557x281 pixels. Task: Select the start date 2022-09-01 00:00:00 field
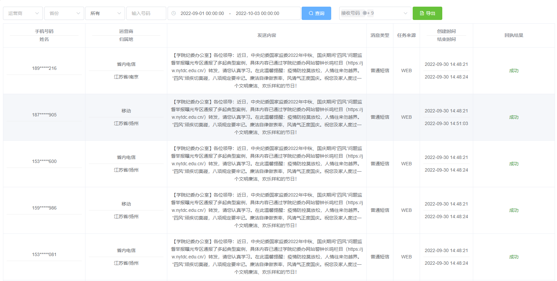point(202,13)
